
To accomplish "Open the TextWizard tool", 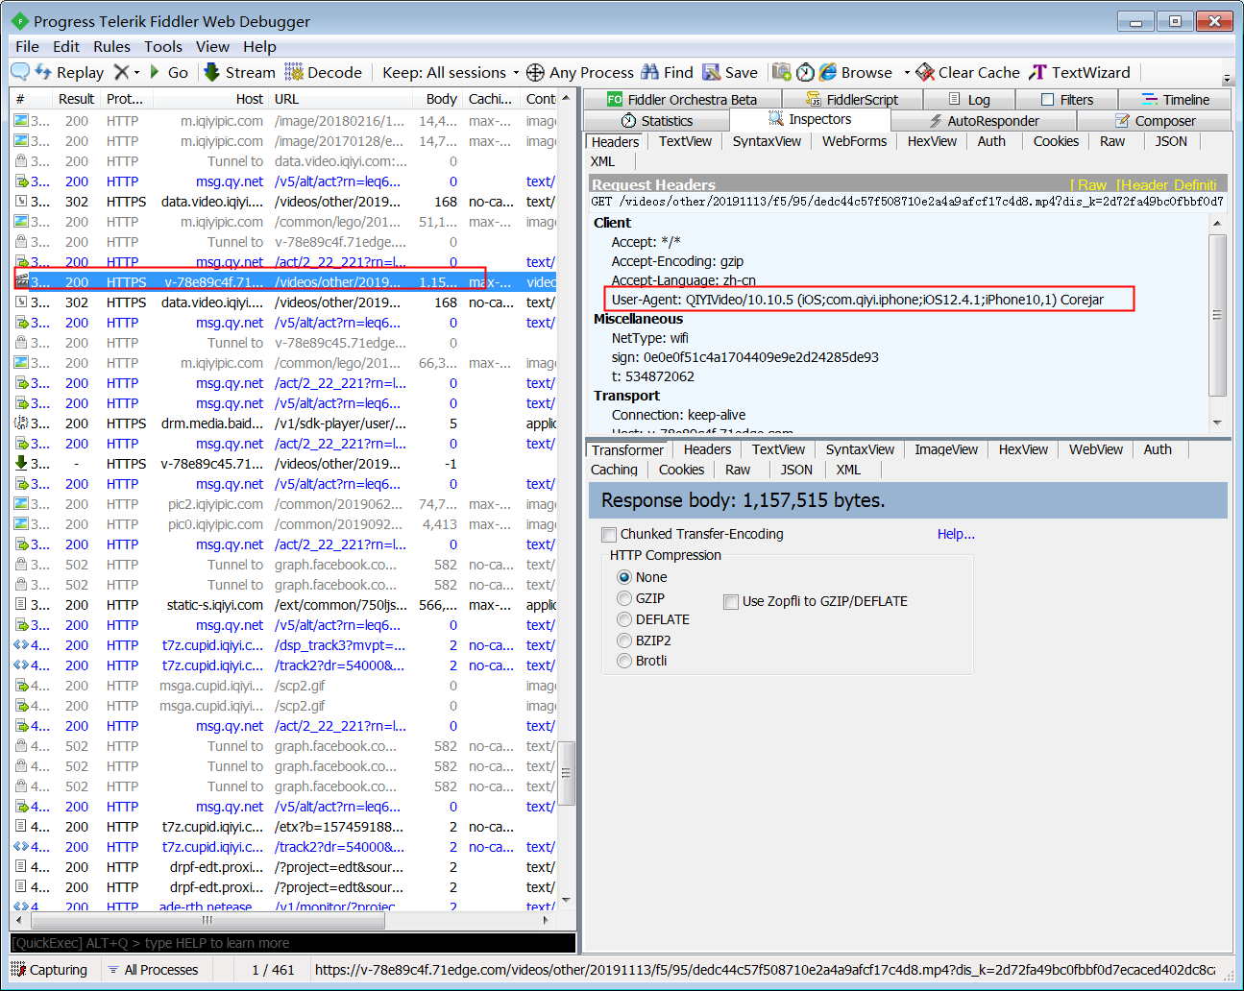I will coord(1080,72).
